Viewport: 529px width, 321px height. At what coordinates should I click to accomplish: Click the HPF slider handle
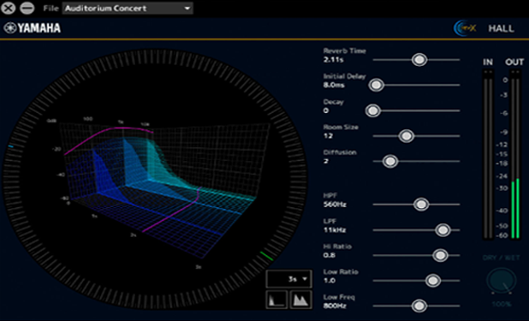(x=421, y=205)
